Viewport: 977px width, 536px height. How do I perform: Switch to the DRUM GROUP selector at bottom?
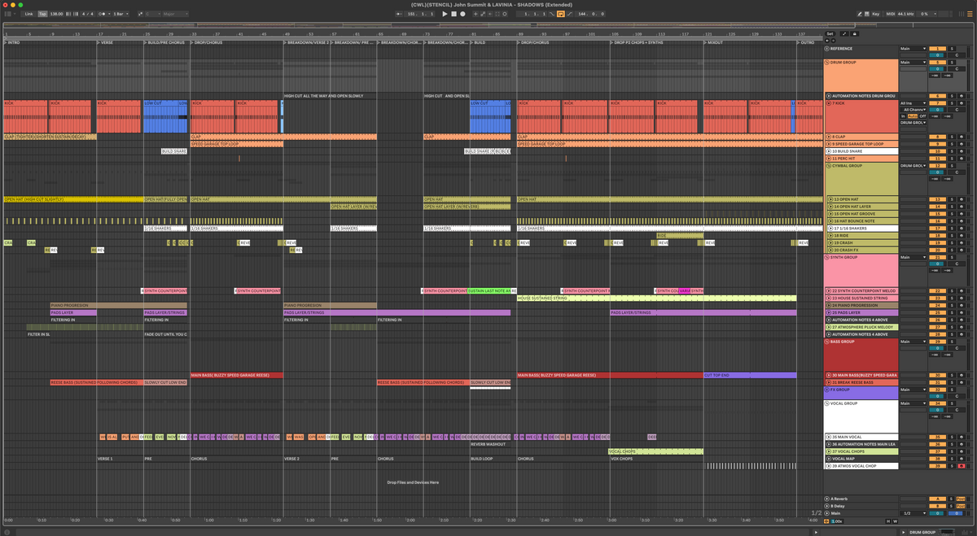click(922, 532)
